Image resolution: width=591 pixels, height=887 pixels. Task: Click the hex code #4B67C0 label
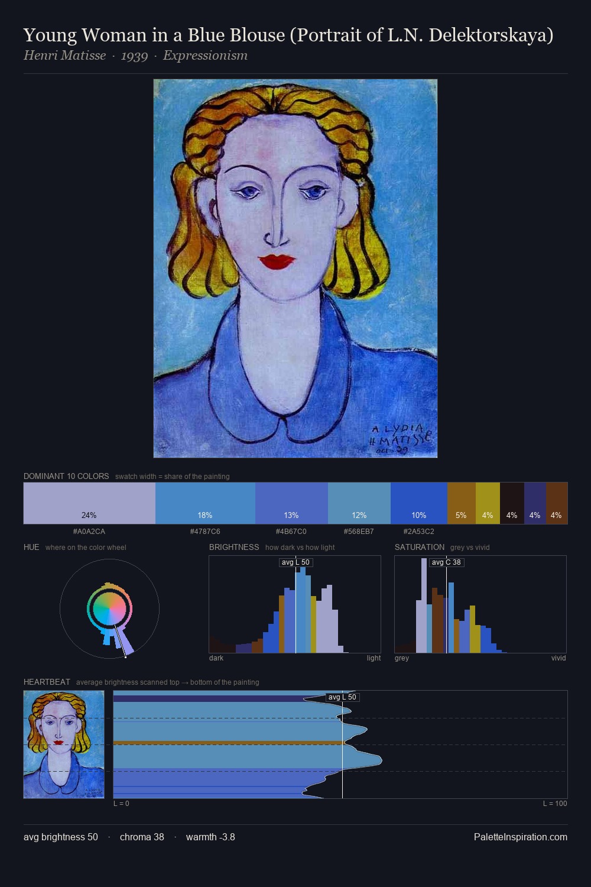(291, 532)
